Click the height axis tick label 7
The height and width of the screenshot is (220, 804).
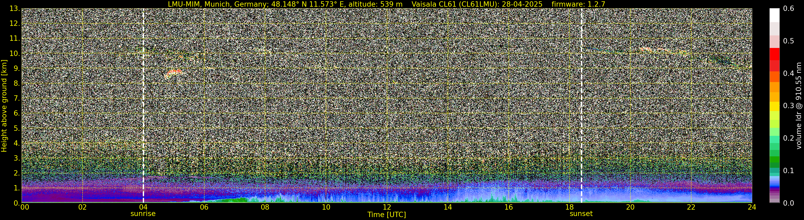[16, 99]
